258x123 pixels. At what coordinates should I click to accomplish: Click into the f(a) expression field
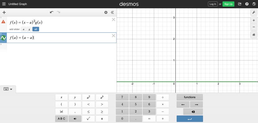click(63, 38)
